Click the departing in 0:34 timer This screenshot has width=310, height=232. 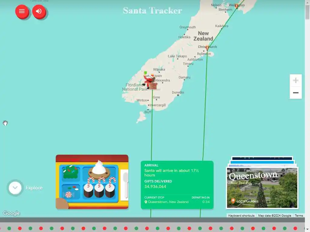(x=206, y=202)
